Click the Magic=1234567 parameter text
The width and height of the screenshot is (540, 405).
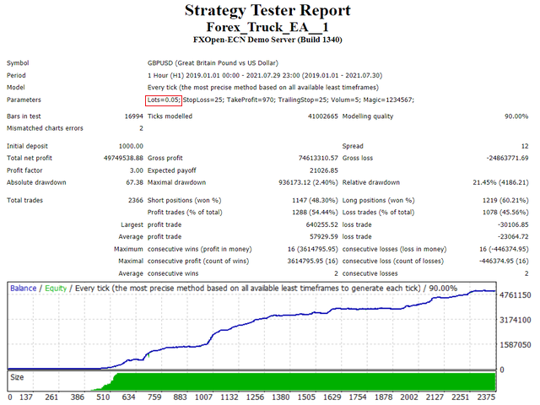pyautogui.click(x=389, y=100)
